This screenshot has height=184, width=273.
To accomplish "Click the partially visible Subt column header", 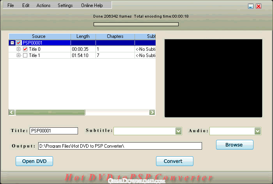I will (145, 36).
